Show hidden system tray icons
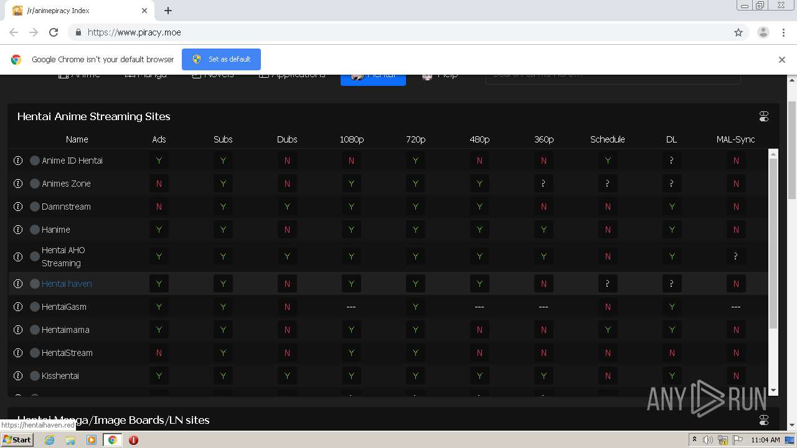Screen dimensions: 797x448 pyautogui.click(x=694, y=440)
